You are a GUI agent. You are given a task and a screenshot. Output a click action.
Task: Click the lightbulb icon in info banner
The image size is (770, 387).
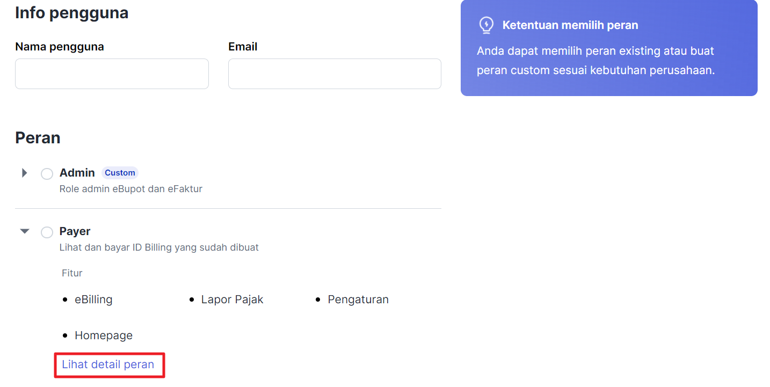(486, 25)
